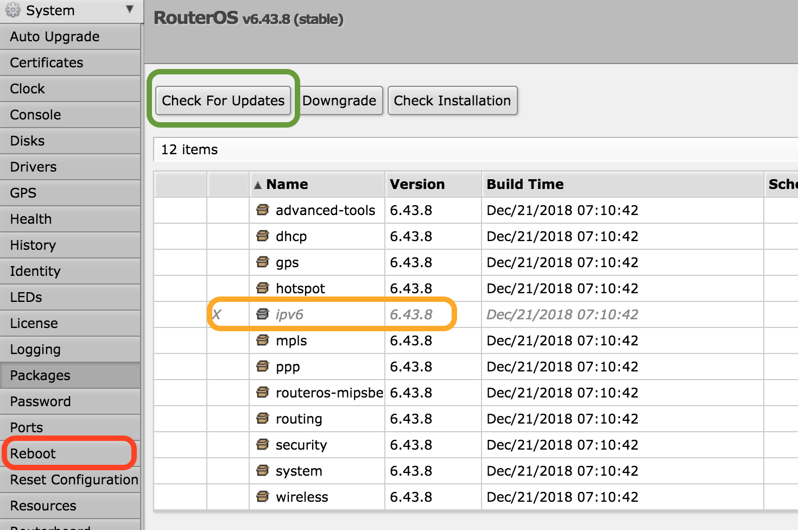Select the ppp package name
798x530 pixels.
pyautogui.click(x=288, y=367)
